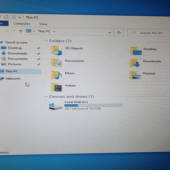Click the Up arrow navigation button

coord(21,31)
